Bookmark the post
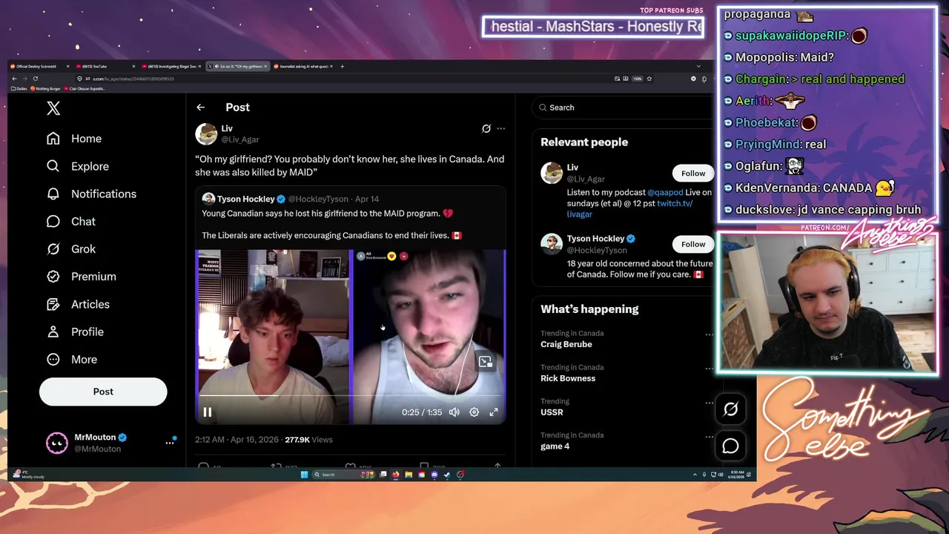The width and height of the screenshot is (949, 534). [424, 467]
